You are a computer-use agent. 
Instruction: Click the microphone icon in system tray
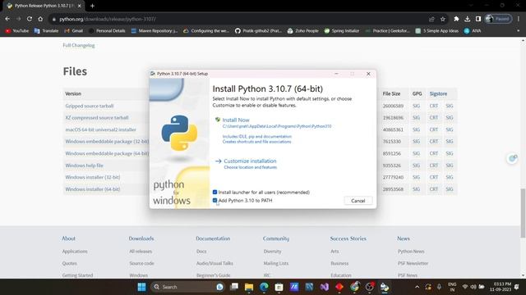pyautogui.click(x=439, y=287)
